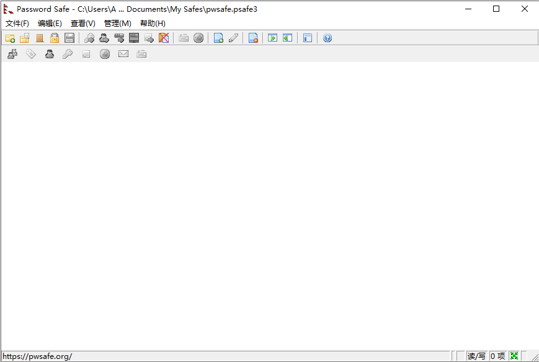
Task: Click the New database toolbar icon
Action: [10, 38]
